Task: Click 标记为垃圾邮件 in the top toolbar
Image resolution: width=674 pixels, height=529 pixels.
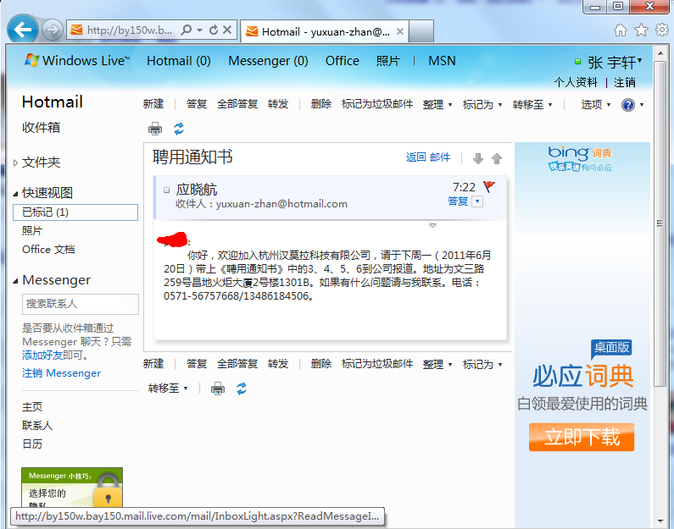Action: coord(377,104)
